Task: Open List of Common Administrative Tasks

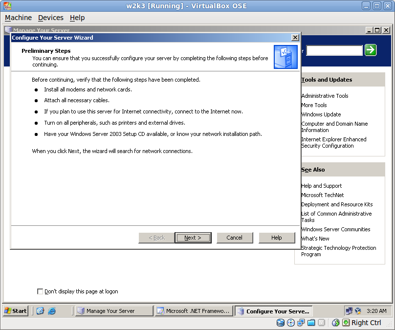Action: 336,217
